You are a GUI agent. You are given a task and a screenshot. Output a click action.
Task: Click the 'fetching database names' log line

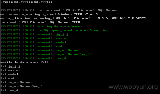click(x=41, y=26)
